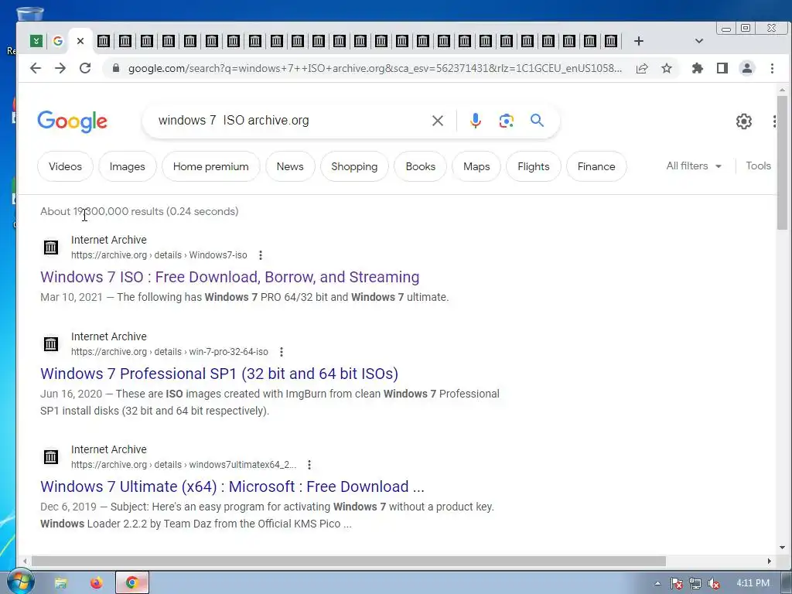Filter results by Books
792x594 pixels.
point(420,166)
